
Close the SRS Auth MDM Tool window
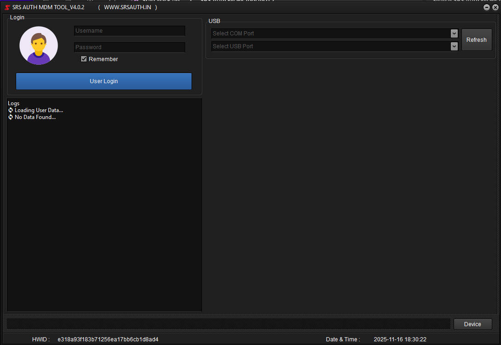(x=495, y=7)
